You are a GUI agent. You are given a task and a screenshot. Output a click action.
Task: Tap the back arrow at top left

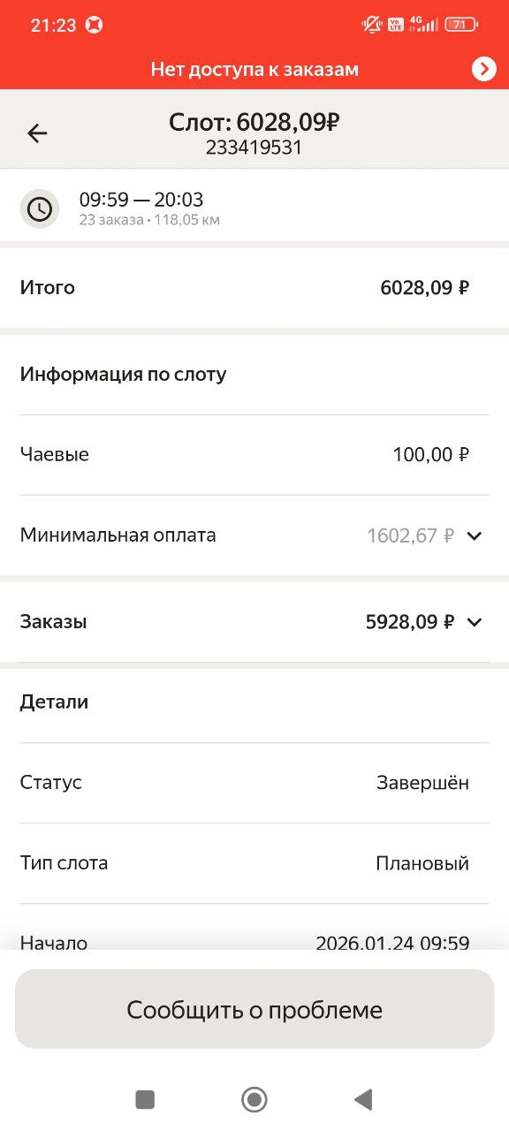click(x=36, y=133)
